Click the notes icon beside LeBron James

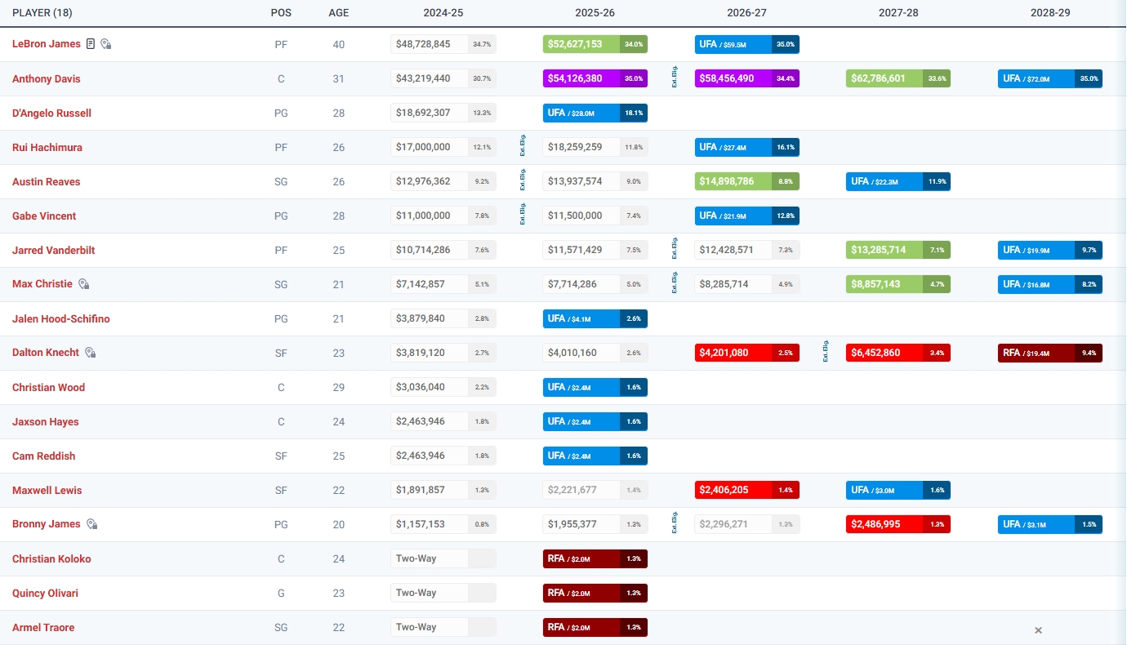(91, 44)
